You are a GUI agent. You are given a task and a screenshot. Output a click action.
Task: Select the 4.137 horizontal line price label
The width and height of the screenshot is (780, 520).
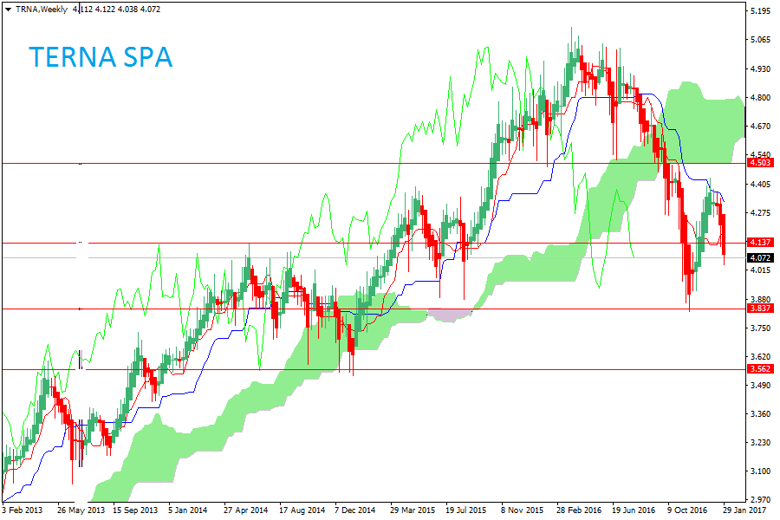760,243
